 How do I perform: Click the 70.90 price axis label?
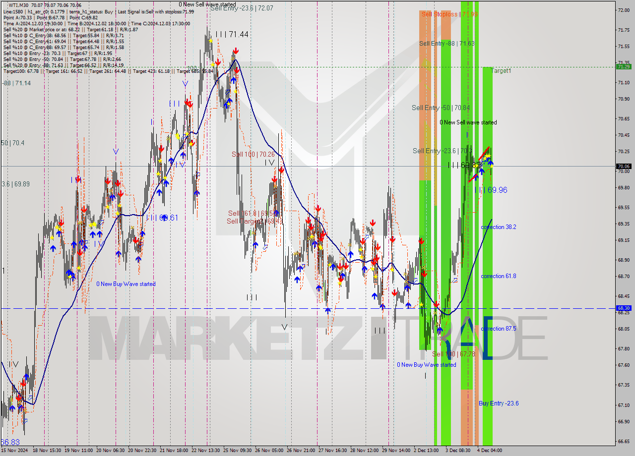click(624, 99)
